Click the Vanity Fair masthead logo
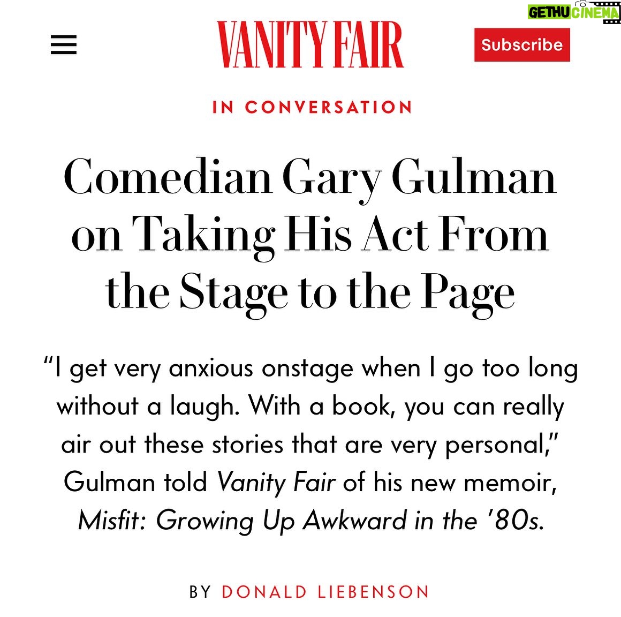Viewport: 621px width, 617px height. tap(310, 45)
